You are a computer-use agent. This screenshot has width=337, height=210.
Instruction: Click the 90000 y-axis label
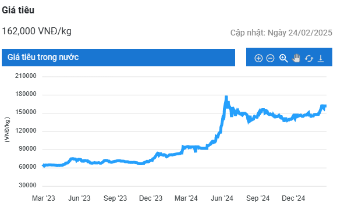27,148
